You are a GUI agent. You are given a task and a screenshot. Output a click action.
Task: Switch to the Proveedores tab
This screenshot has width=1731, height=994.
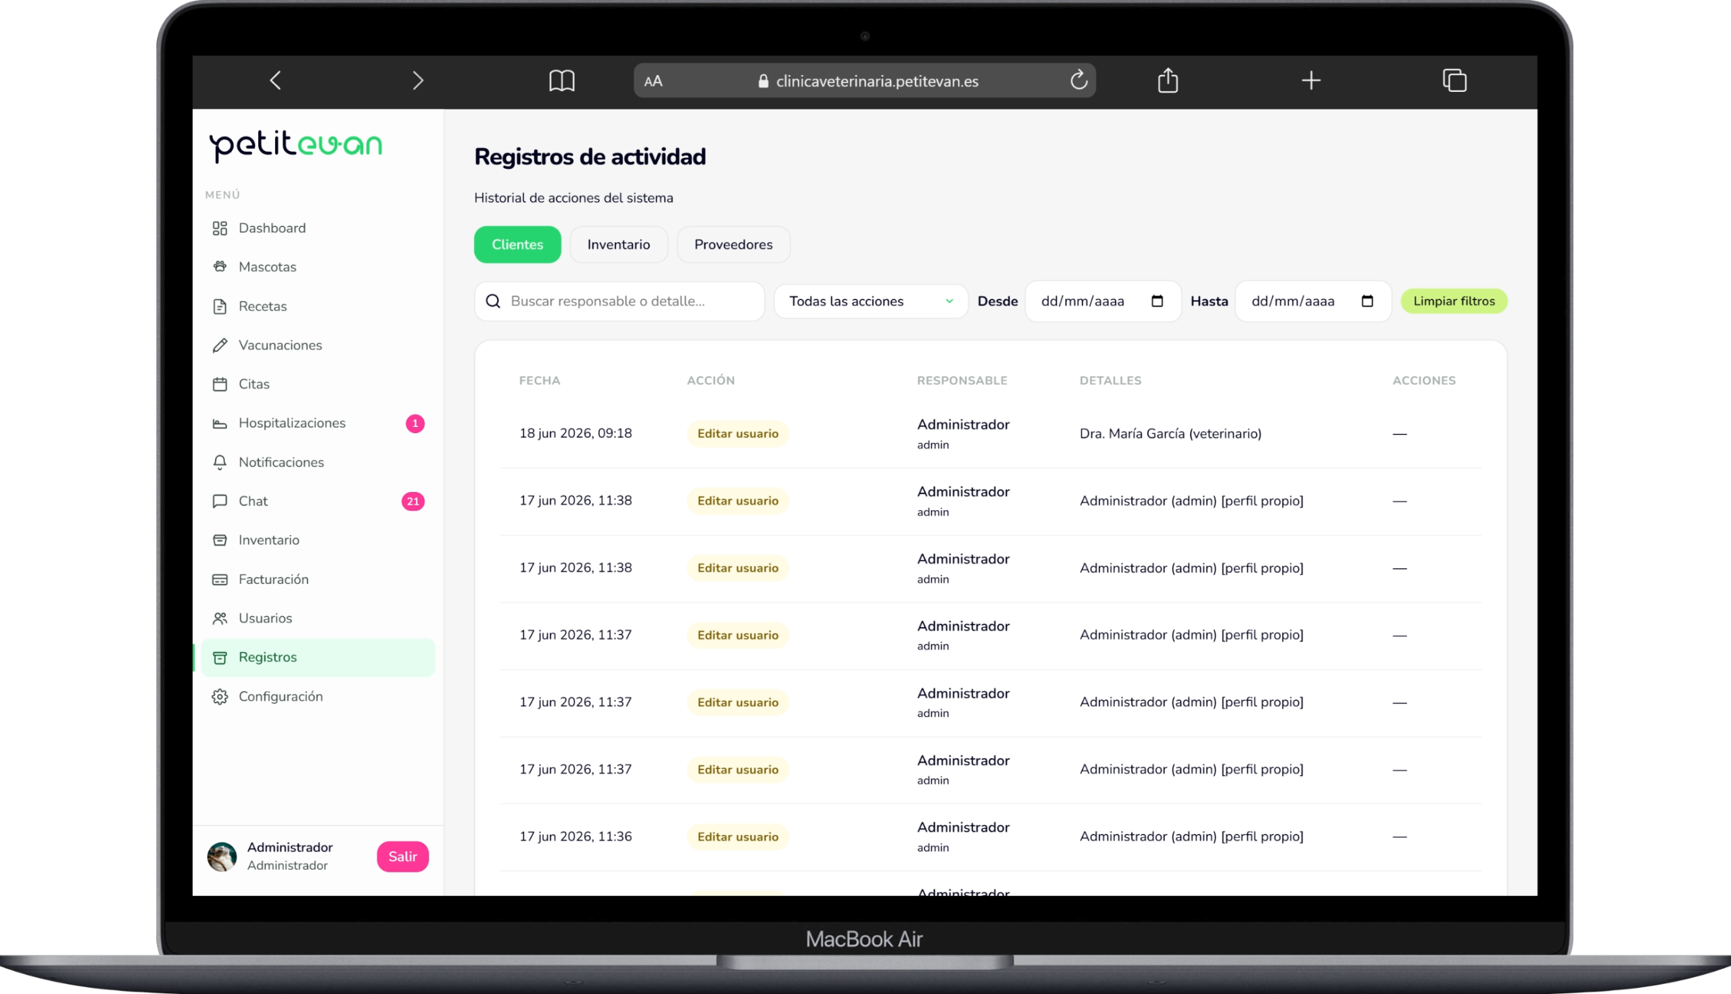(733, 245)
